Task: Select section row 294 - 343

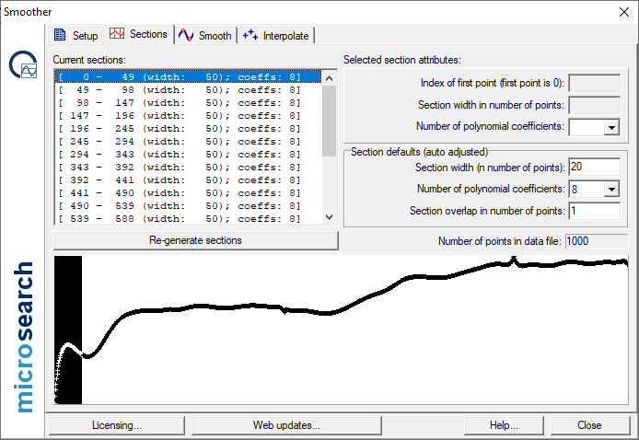Action: click(x=188, y=155)
